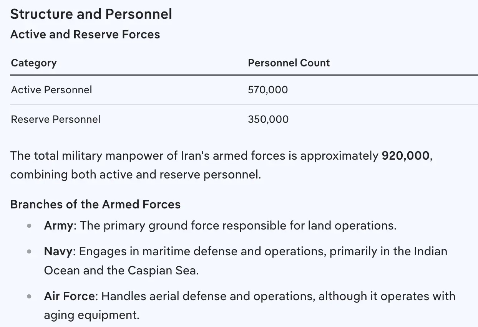Click the "Active Personnel" table cell
The width and height of the screenshot is (478, 327).
51,90
